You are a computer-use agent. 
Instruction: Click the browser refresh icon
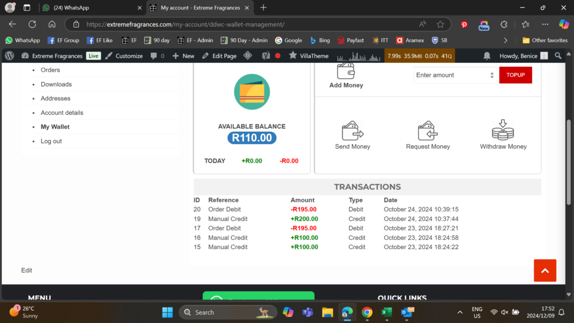tap(32, 24)
